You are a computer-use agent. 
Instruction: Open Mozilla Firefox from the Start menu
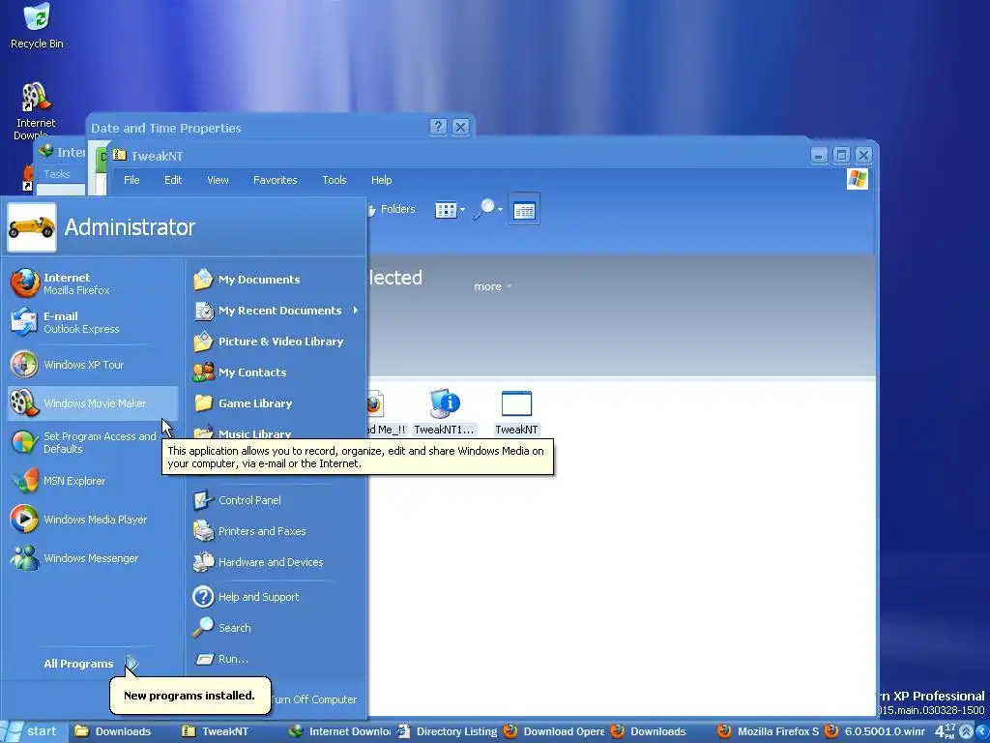92,283
